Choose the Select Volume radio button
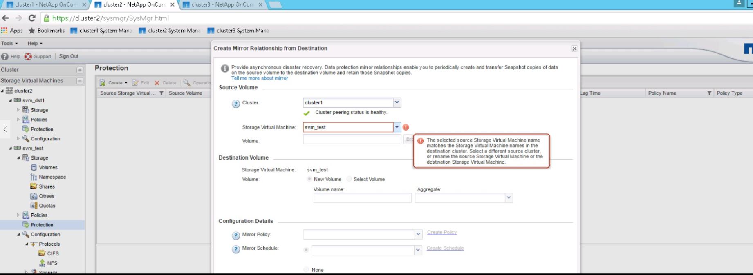Screen dimensions: 753x275 pyautogui.click(x=349, y=179)
